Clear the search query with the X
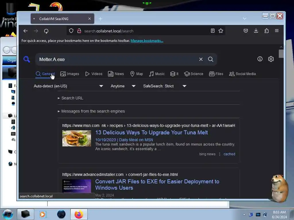This screenshot has height=220, width=294. point(201,59)
